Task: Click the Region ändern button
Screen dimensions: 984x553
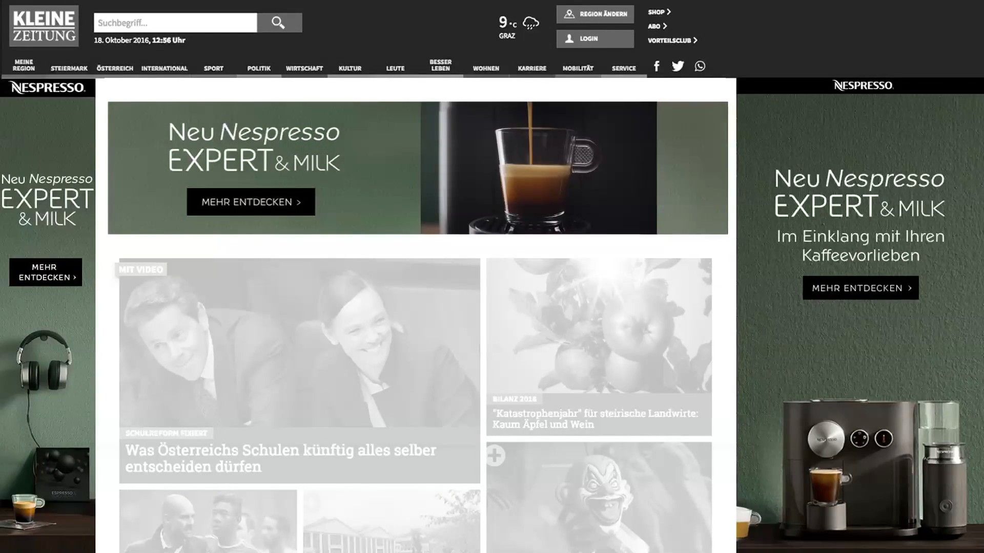Action: point(595,14)
